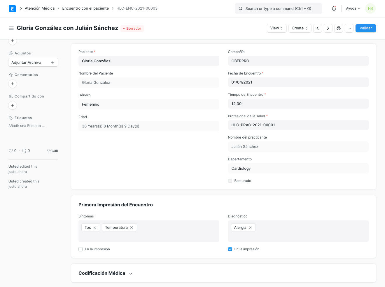Remove the Tos symptom tag

(95, 228)
